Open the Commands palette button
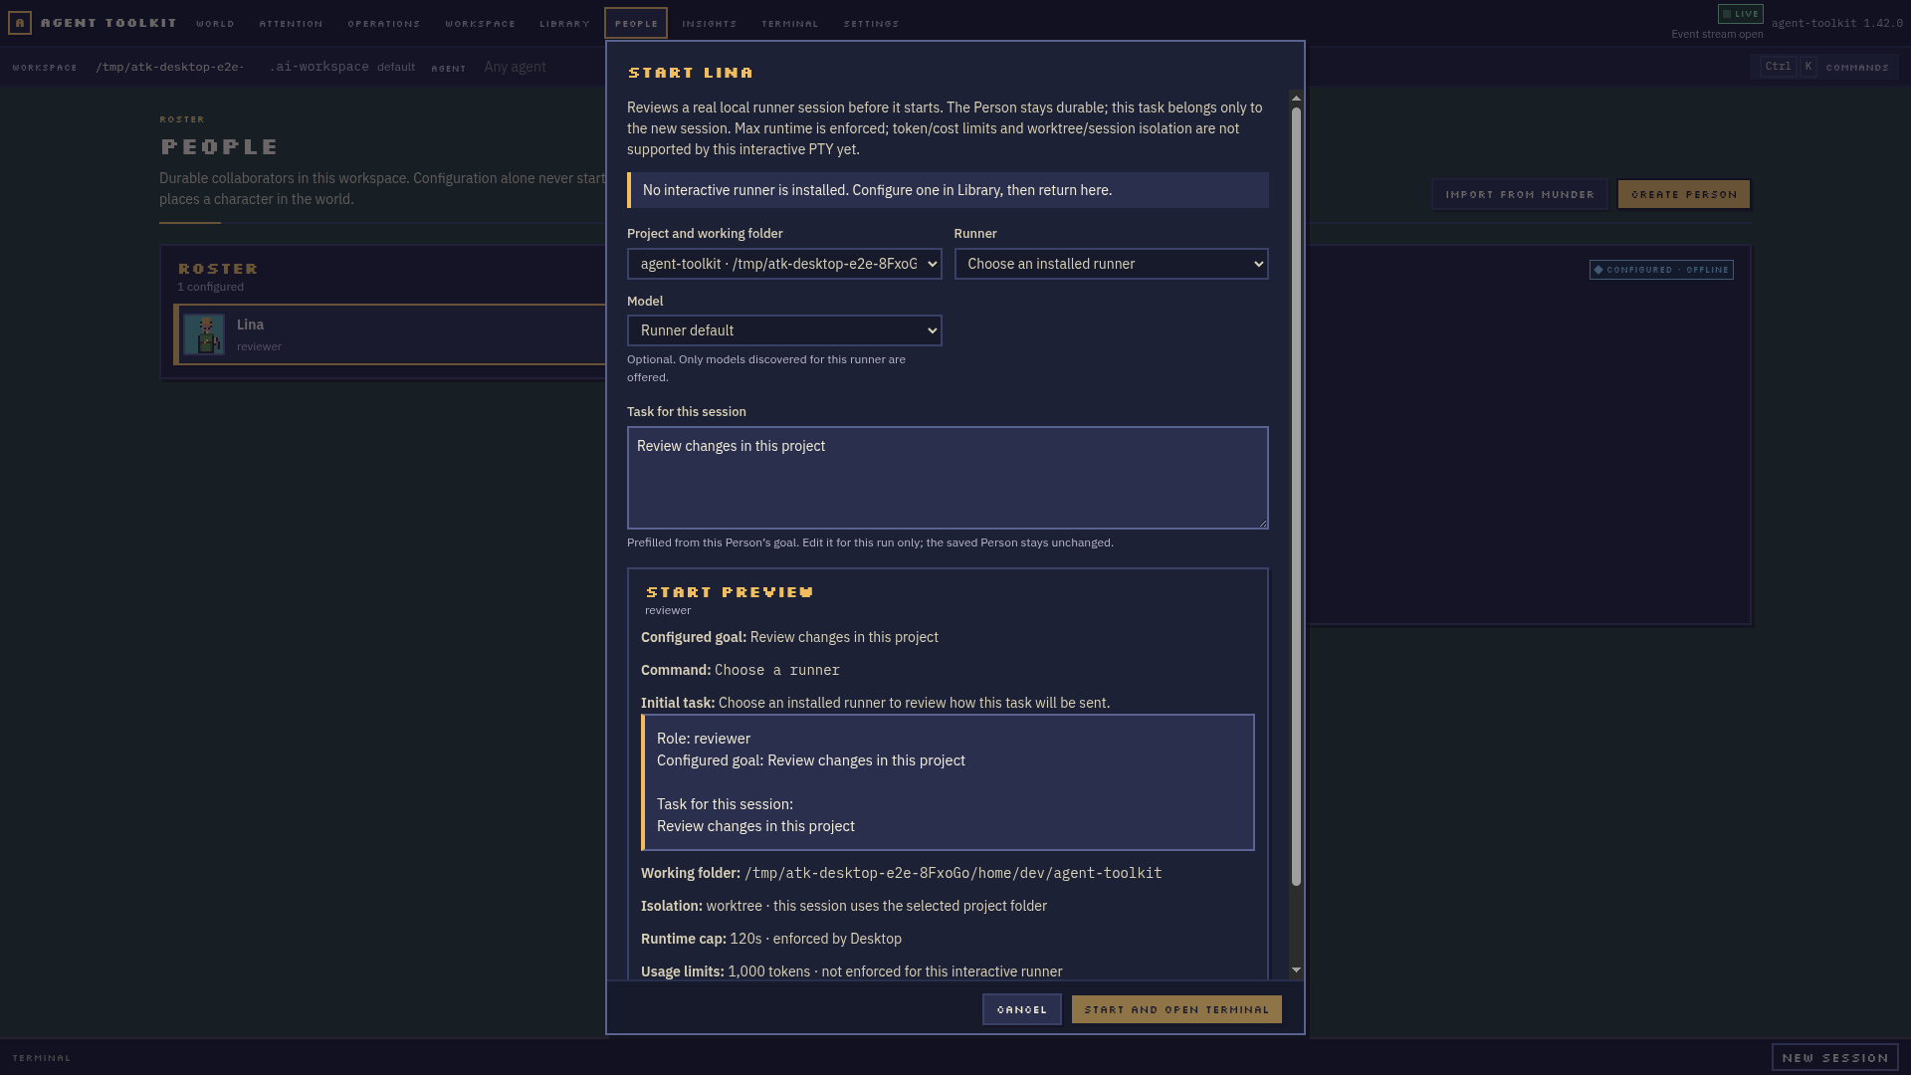 pos(1824,67)
